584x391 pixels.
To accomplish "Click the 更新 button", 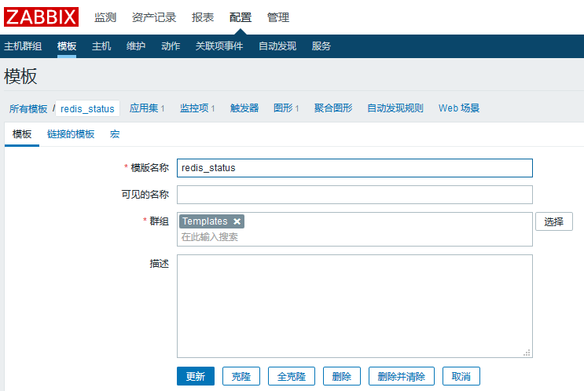I will [195, 377].
